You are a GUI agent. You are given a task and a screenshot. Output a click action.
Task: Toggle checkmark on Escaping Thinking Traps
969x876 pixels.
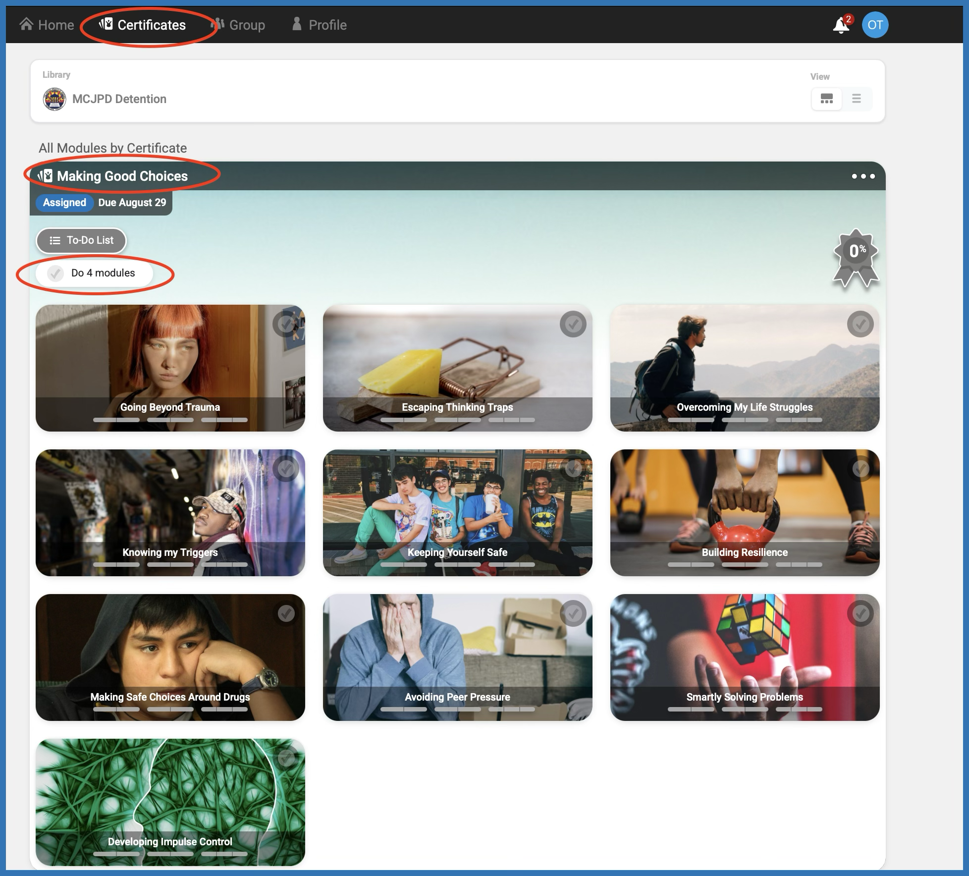(x=573, y=324)
